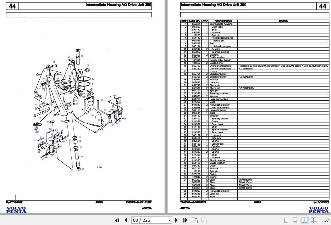Select the 'Hose connection' description
Image resolution: width=331 pixels, height=225 pixels.
click(219, 99)
